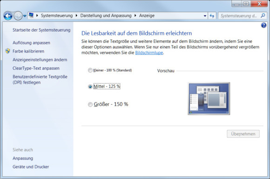The image size is (270, 179).
Task: Click the computer icon in address bar
Action: (31, 15)
